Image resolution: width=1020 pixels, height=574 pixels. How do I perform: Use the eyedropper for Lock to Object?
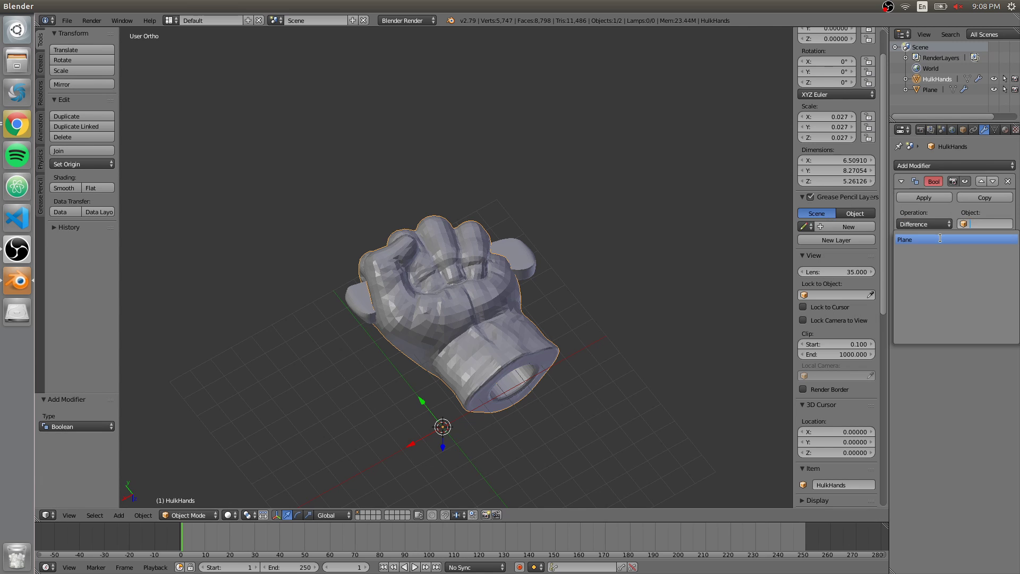coord(870,295)
